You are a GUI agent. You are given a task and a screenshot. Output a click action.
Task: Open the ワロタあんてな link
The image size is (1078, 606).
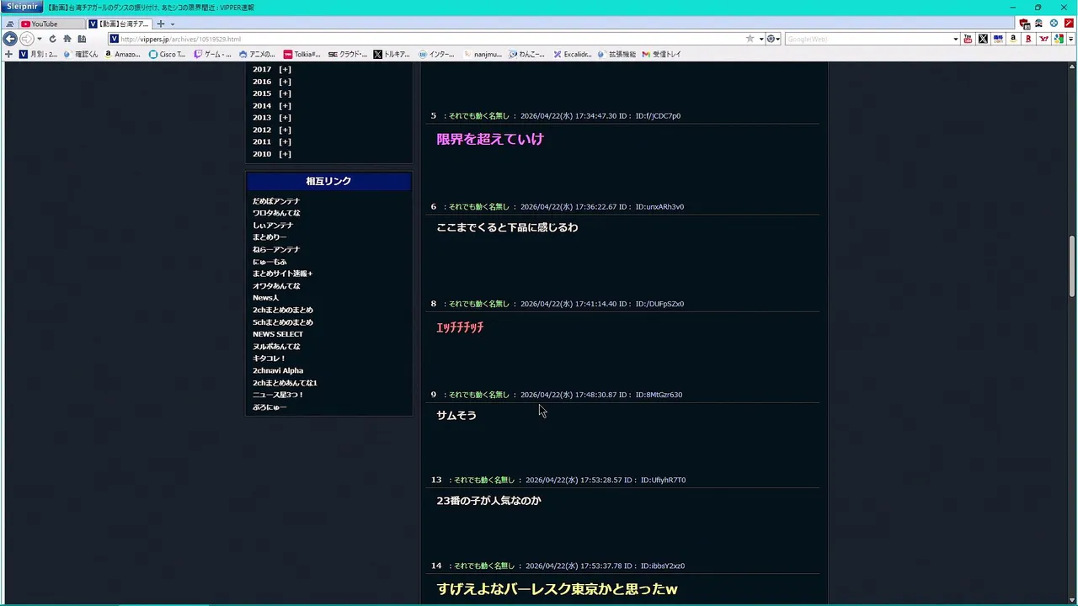[x=276, y=213]
